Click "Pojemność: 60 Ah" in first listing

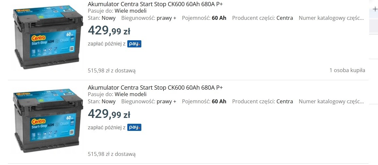pyautogui.click(x=204, y=18)
